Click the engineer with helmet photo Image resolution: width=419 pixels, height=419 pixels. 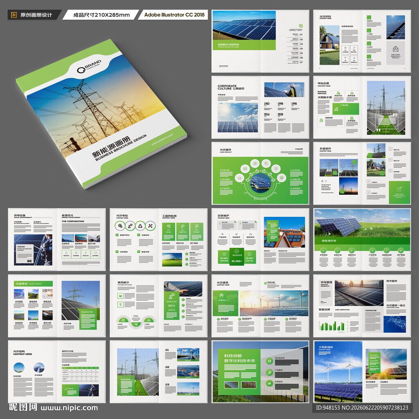point(284,90)
